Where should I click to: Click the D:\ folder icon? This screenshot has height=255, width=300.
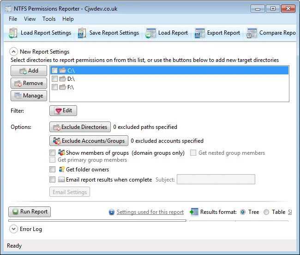63,79
